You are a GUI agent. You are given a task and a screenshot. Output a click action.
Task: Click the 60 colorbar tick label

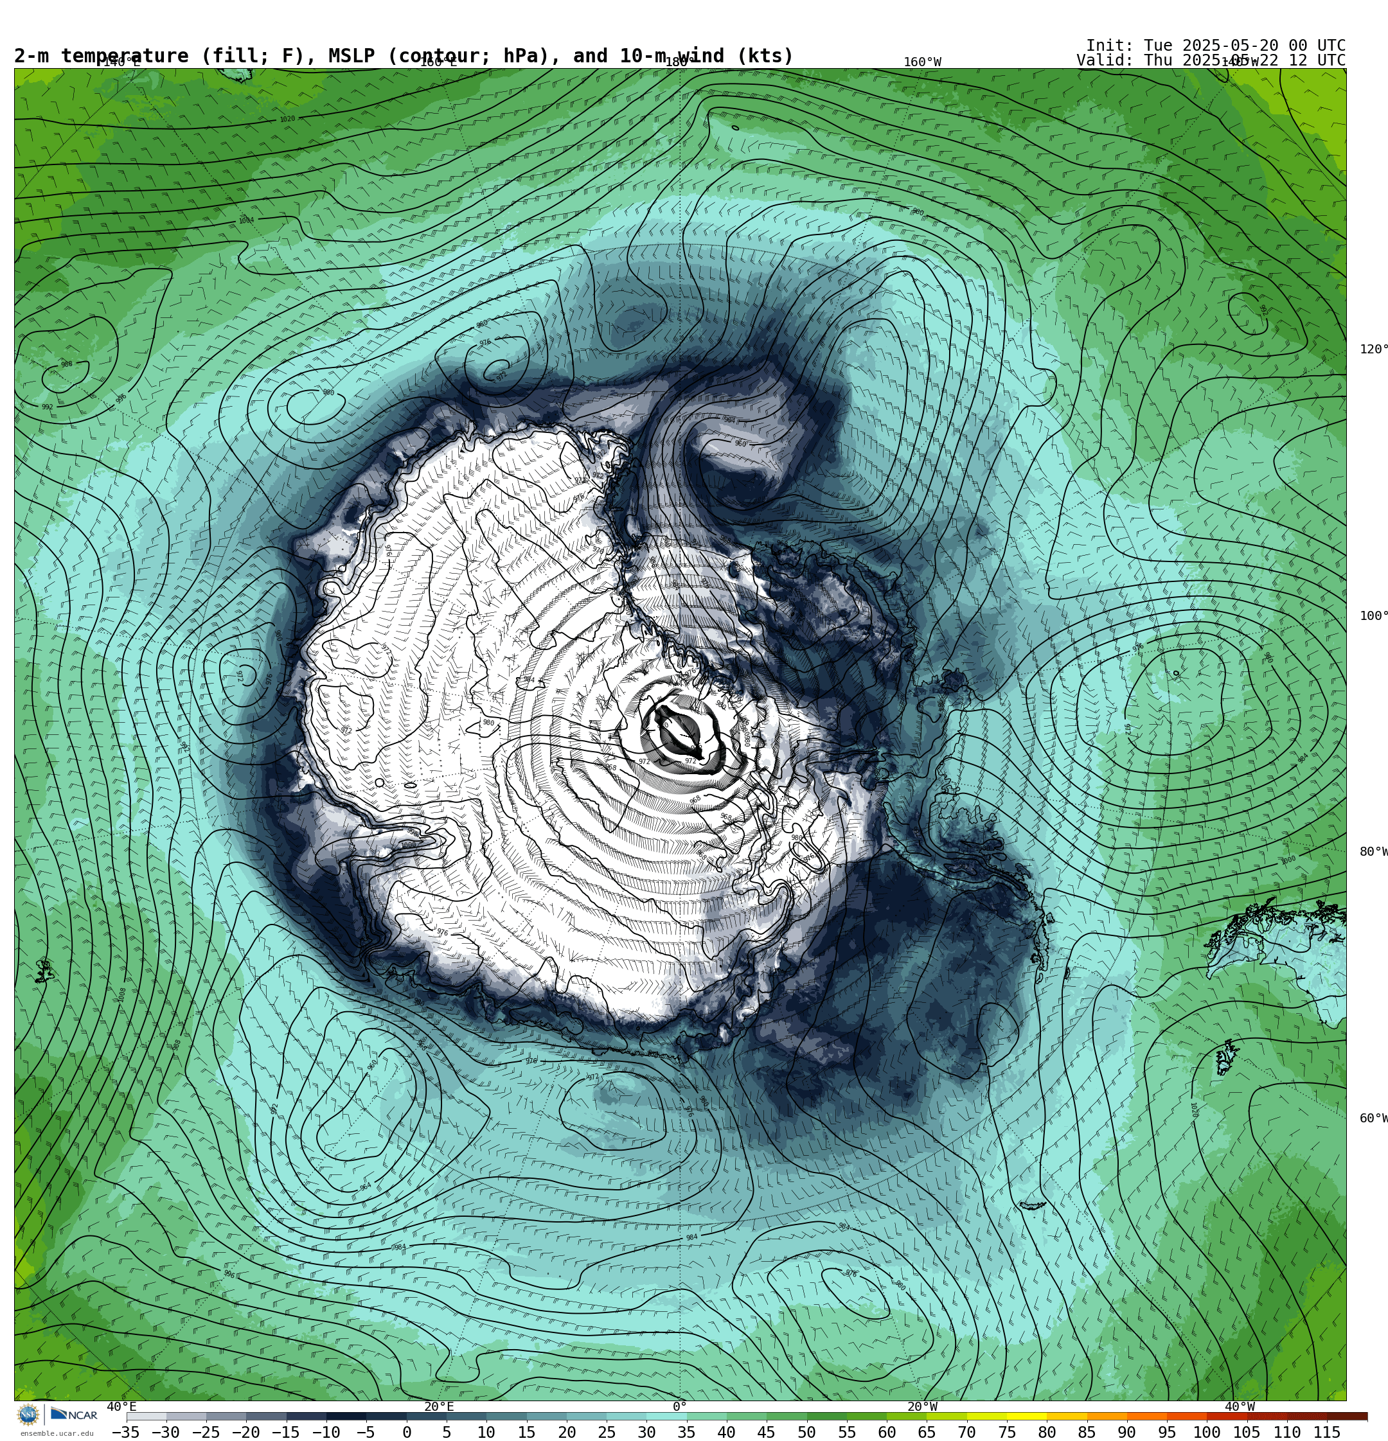pyautogui.click(x=886, y=1432)
